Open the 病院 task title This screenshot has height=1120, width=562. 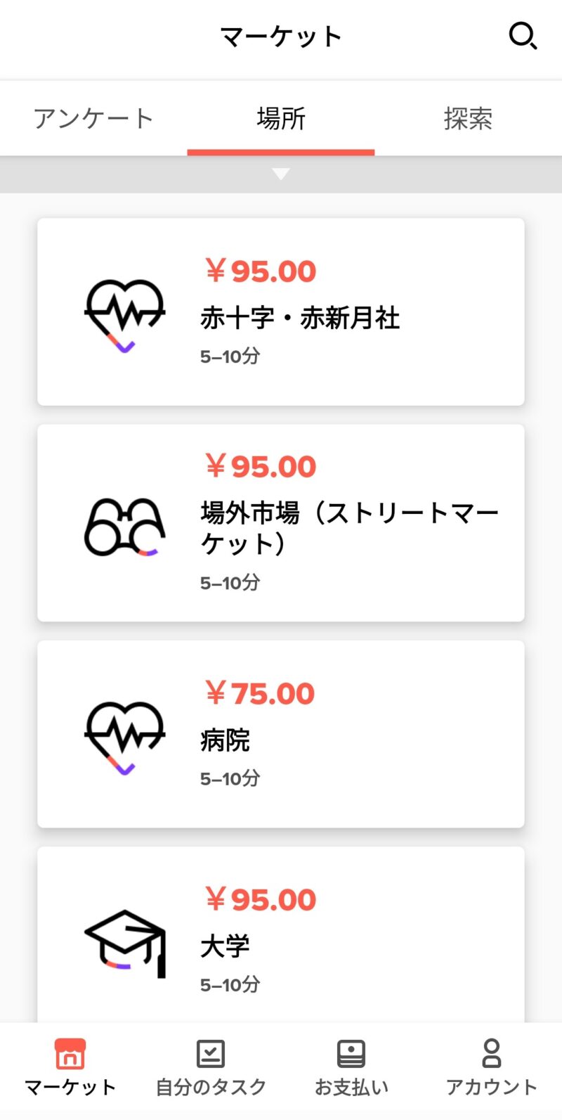coord(225,740)
